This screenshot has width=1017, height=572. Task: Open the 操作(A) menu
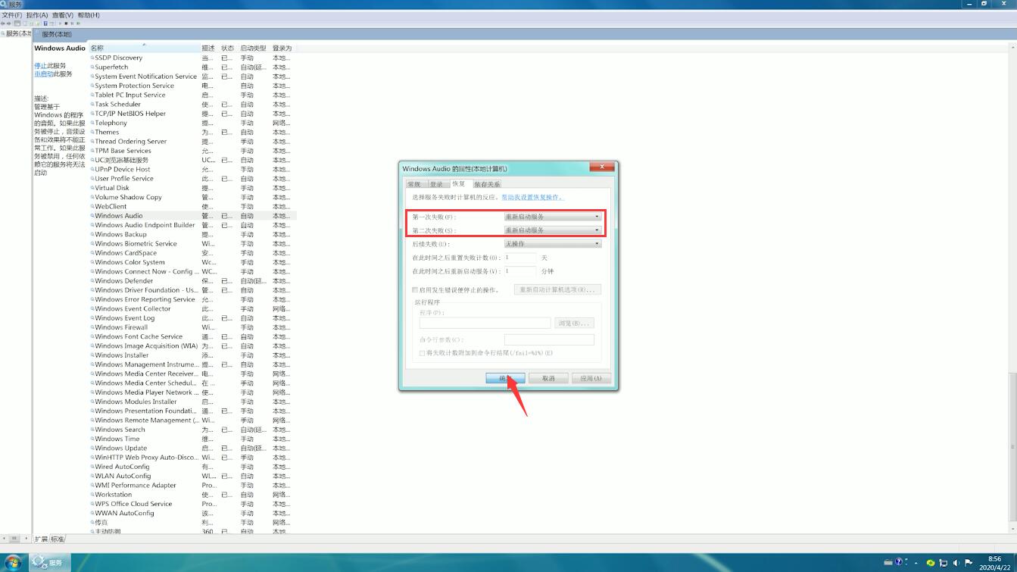[37, 15]
